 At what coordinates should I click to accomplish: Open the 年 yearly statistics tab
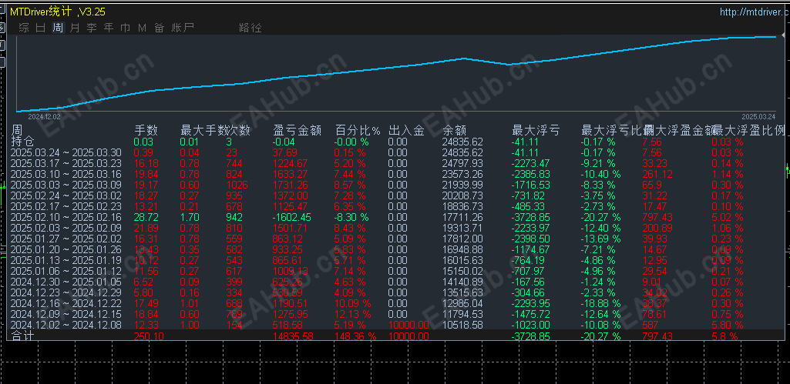coord(109,28)
